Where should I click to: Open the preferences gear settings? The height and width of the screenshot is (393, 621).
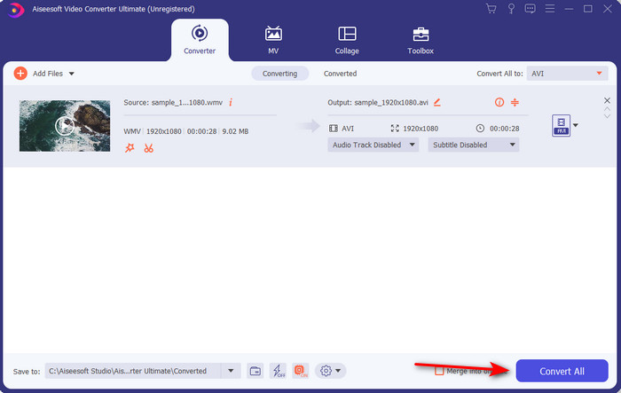326,371
